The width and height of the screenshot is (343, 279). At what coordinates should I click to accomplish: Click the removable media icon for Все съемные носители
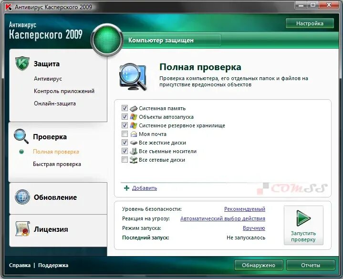(x=134, y=151)
